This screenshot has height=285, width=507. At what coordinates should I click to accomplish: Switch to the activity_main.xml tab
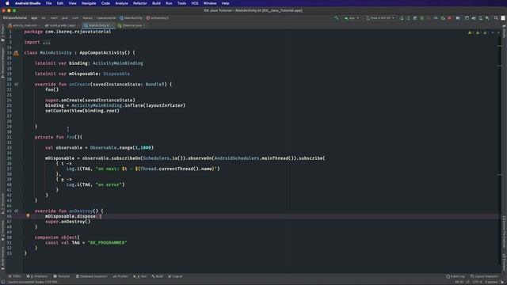point(23,25)
